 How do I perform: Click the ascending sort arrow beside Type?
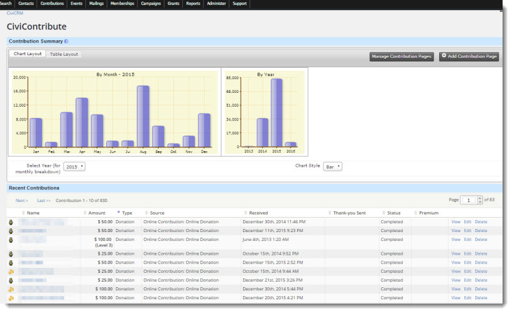(119, 212)
